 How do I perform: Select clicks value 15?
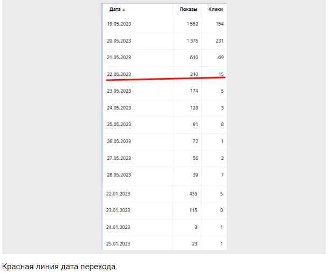(x=221, y=74)
